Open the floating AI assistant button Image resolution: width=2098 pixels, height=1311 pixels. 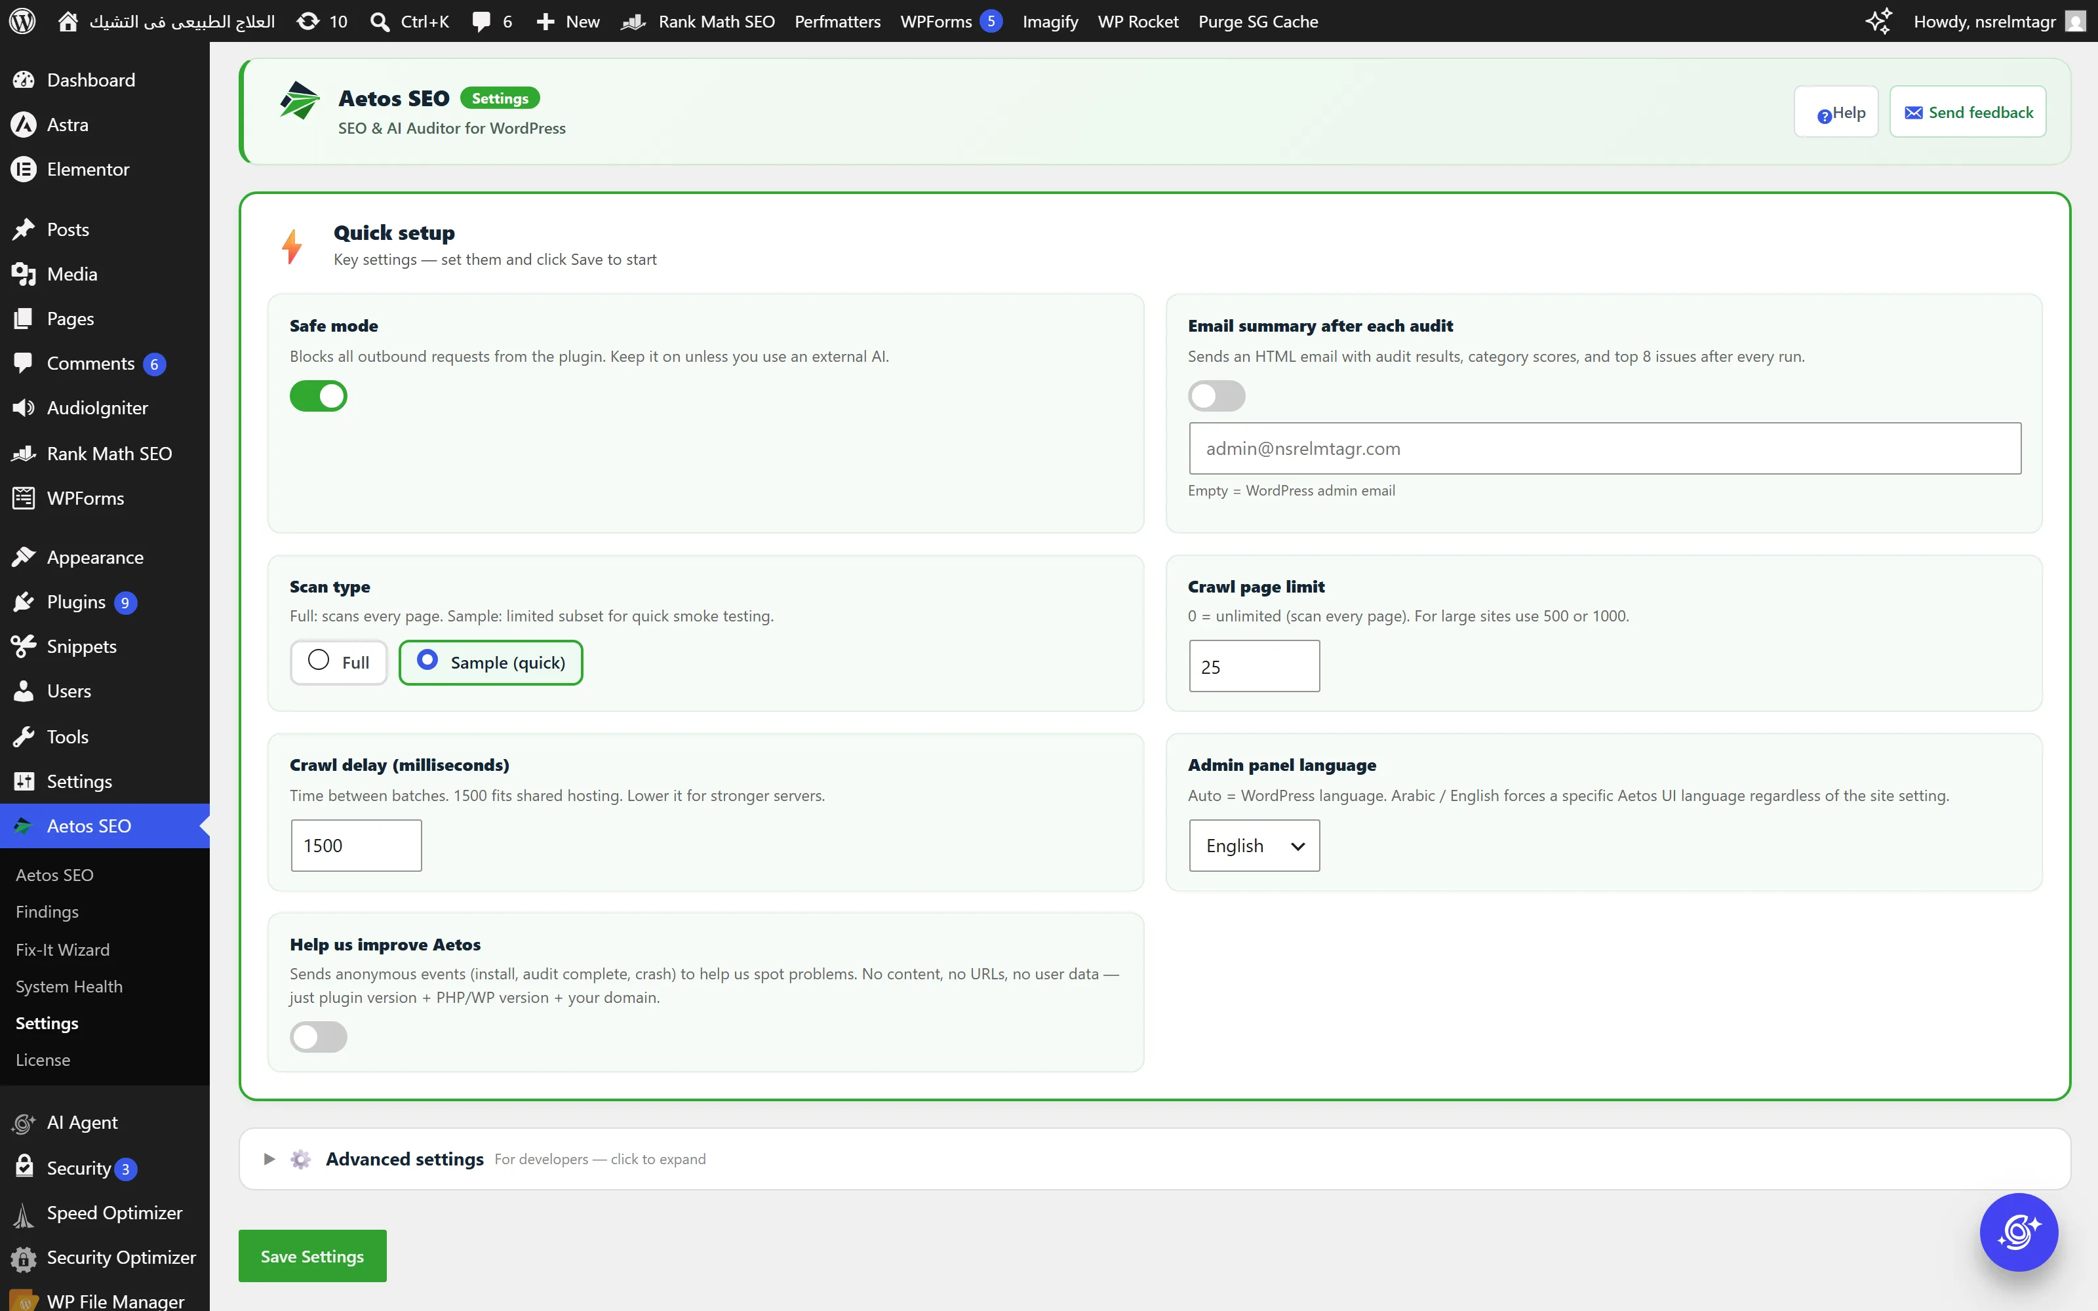[2019, 1232]
